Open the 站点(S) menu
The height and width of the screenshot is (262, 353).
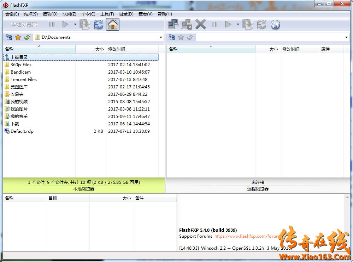coord(31,14)
